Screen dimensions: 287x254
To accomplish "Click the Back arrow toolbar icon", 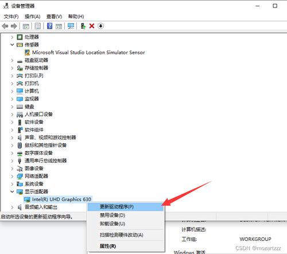I will coord(5,26).
